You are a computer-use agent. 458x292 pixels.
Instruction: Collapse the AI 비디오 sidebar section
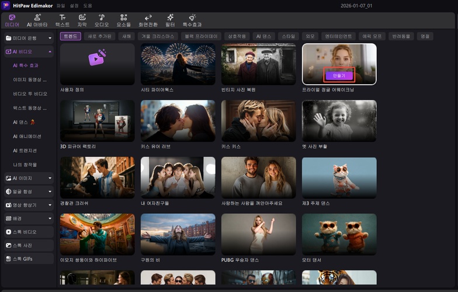pyautogui.click(x=29, y=51)
